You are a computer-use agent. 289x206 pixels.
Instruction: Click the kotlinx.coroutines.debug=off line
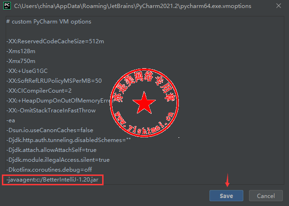pos(49,169)
